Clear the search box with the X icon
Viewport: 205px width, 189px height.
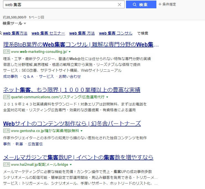point(119,5)
